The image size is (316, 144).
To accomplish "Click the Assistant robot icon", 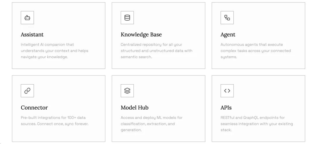I will [27, 18].
